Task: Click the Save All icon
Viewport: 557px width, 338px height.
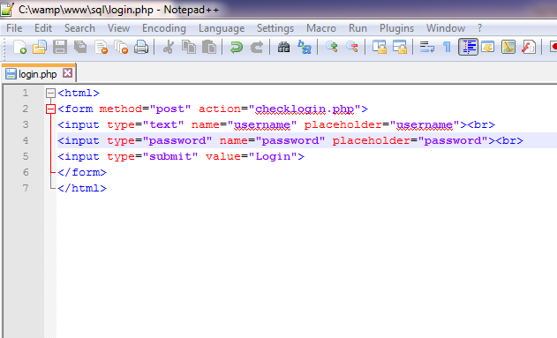Action: click(80, 47)
